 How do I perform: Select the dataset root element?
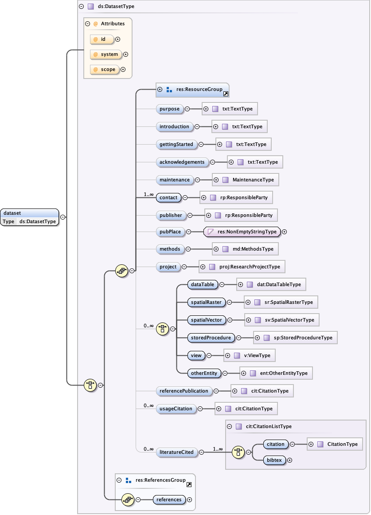pos(30,213)
